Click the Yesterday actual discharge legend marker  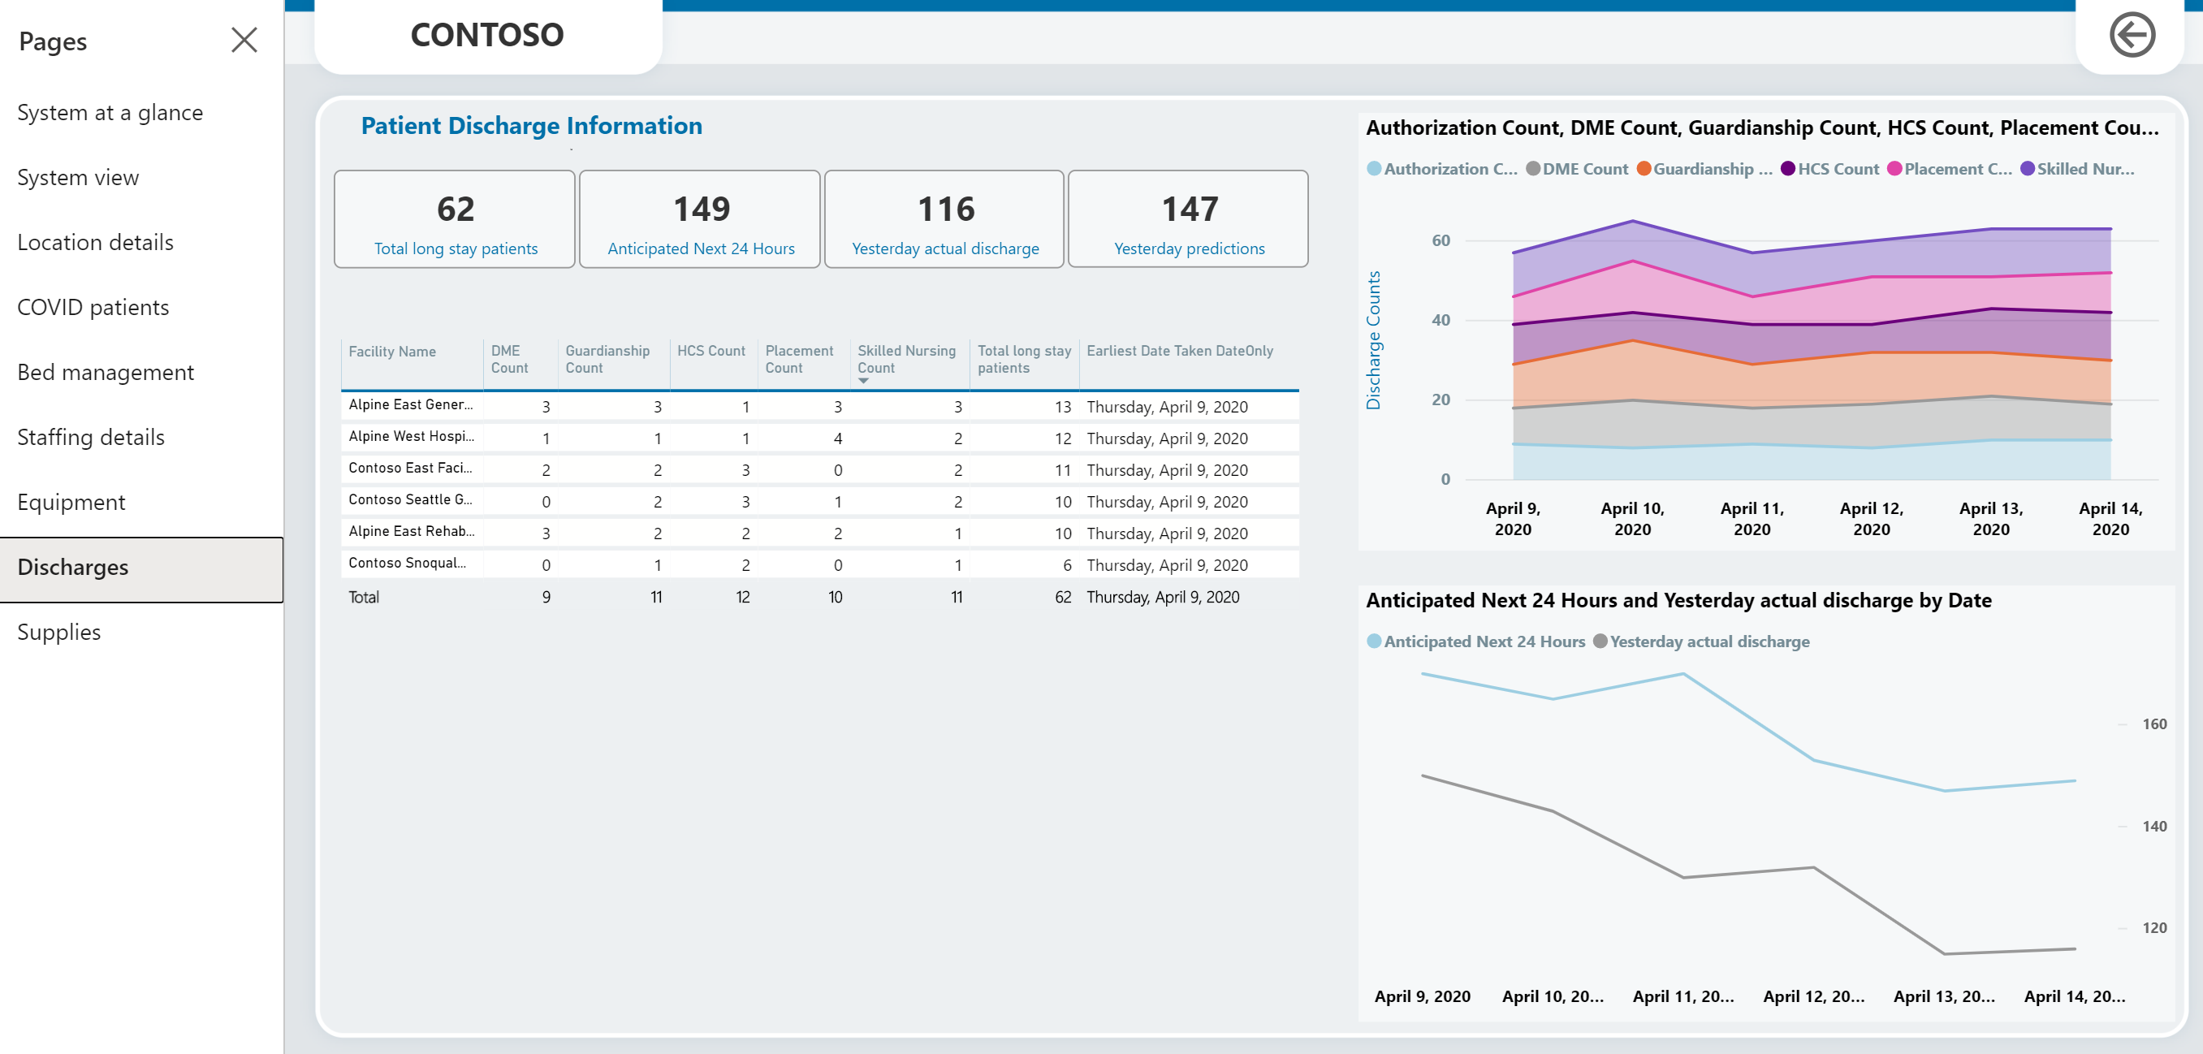1600,641
